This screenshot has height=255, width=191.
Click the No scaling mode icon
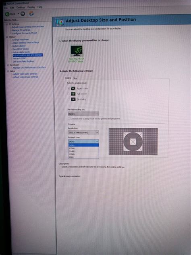pos(73,99)
